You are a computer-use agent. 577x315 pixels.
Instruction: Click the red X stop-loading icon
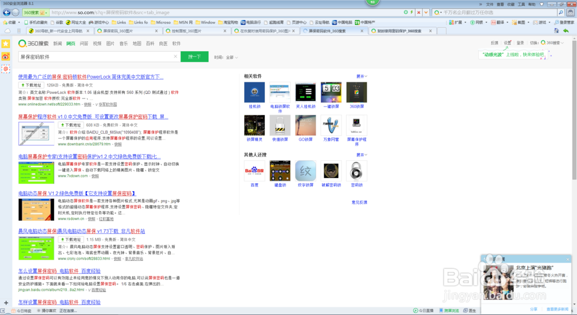[x=419, y=13]
